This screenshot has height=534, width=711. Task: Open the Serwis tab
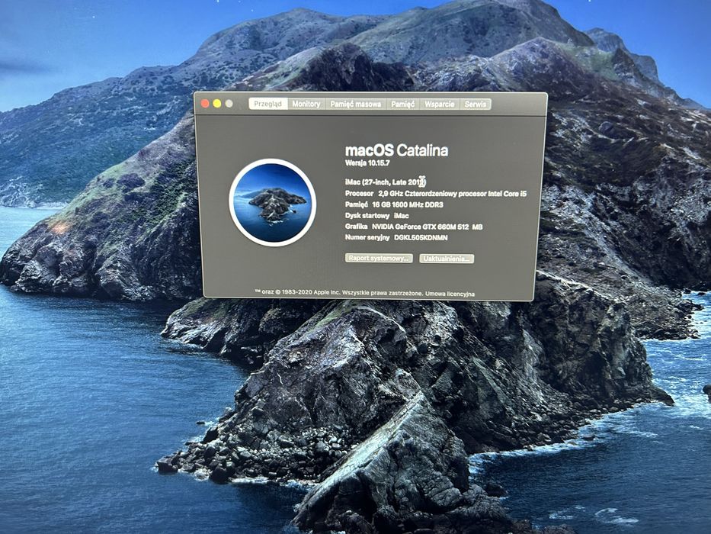pos(476,104)
